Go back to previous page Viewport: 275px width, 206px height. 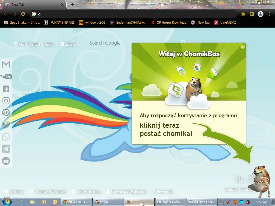tap(6, 14)
